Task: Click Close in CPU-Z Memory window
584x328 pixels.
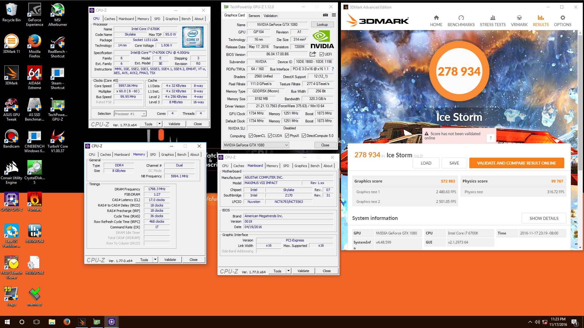Action: click(x=193, y=260)
